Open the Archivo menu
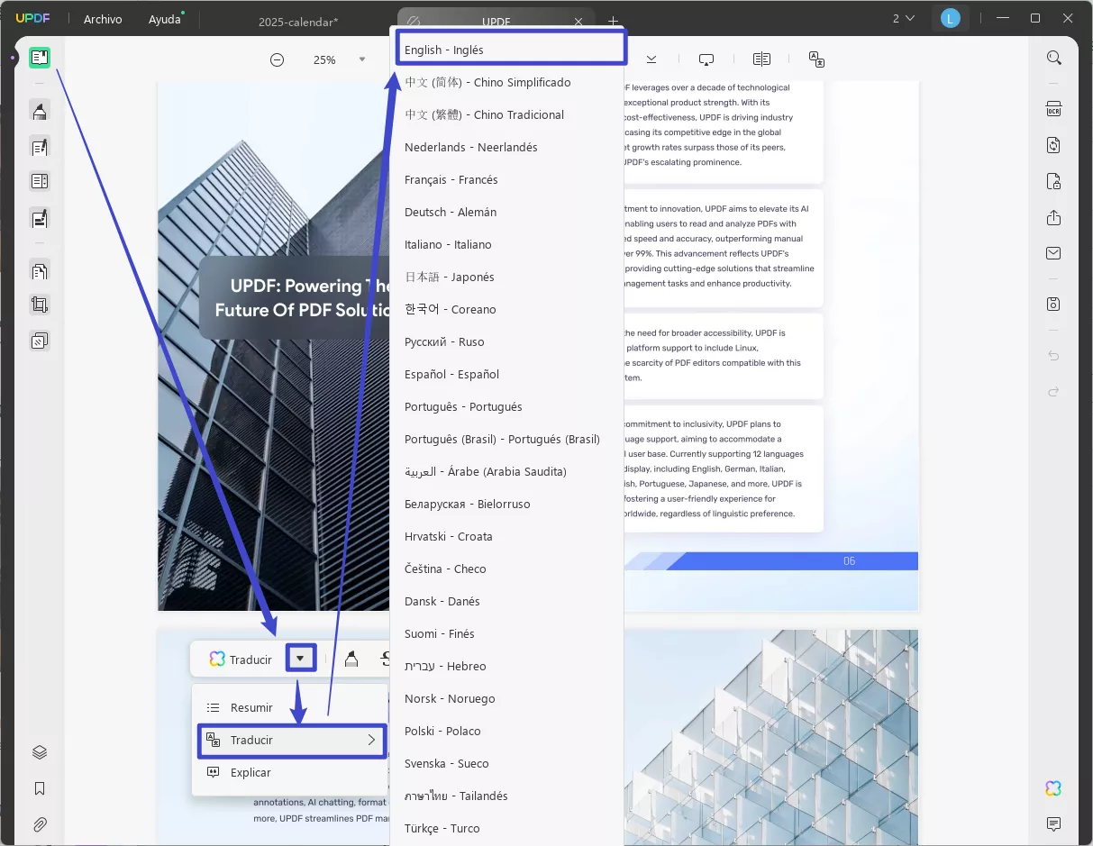 click(x=103, y=19)
